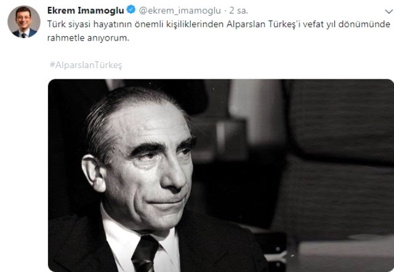This screenshot has height=272, width=394.
Task: Open the attached black-and-white photo
Action: [221, 176]
